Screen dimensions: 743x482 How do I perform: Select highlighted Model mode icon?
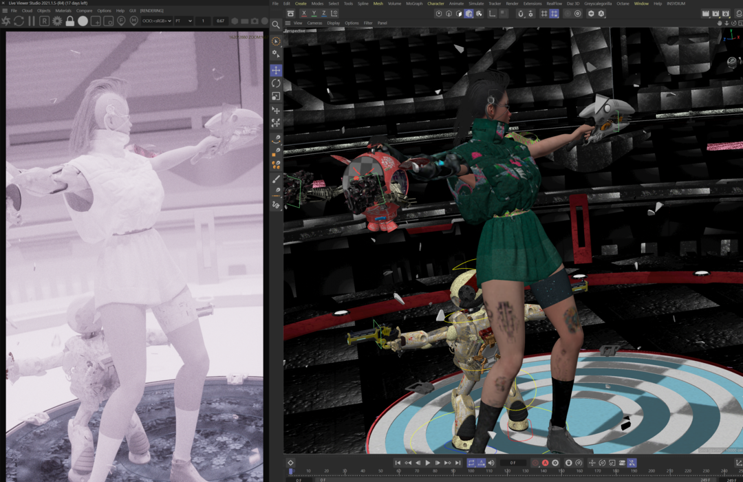pyautogui.click(x=469, y=14)
